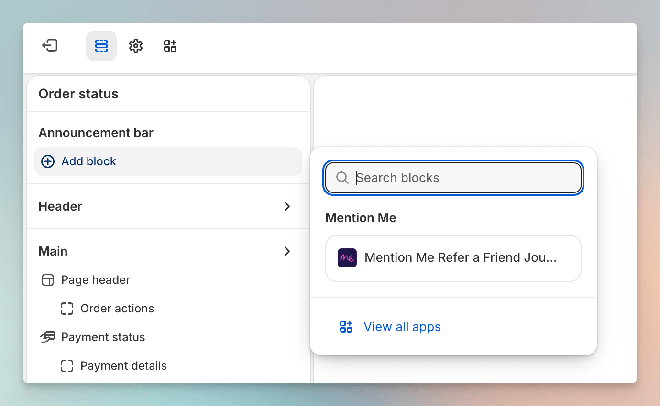
Task: Select the Page header tree item
Action: coord(96,280)
